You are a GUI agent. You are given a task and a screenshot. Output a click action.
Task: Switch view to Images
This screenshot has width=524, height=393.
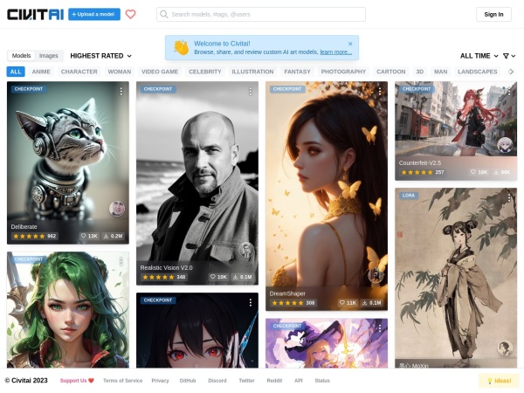tap(49, 55)
